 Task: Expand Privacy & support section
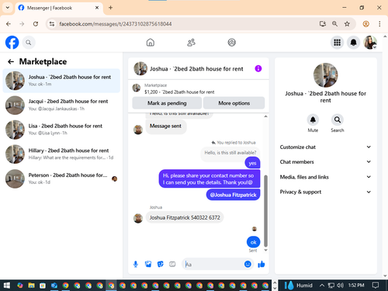tap(325, 192)
